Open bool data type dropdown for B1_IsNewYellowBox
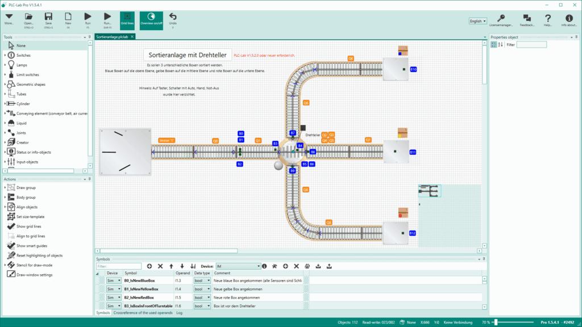Screen dimensions: 582x327 click(x=202, y=289)
